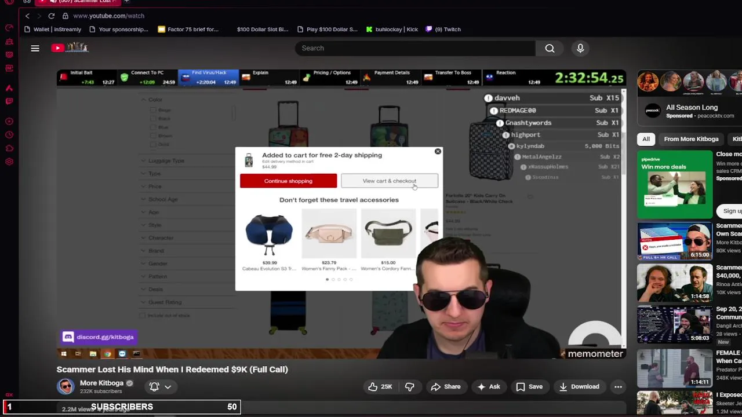The image size is (742, 417).
Task: Open Wallet | inStreamly bookmark
Action: pyautogui.click(x=53, y=29)
